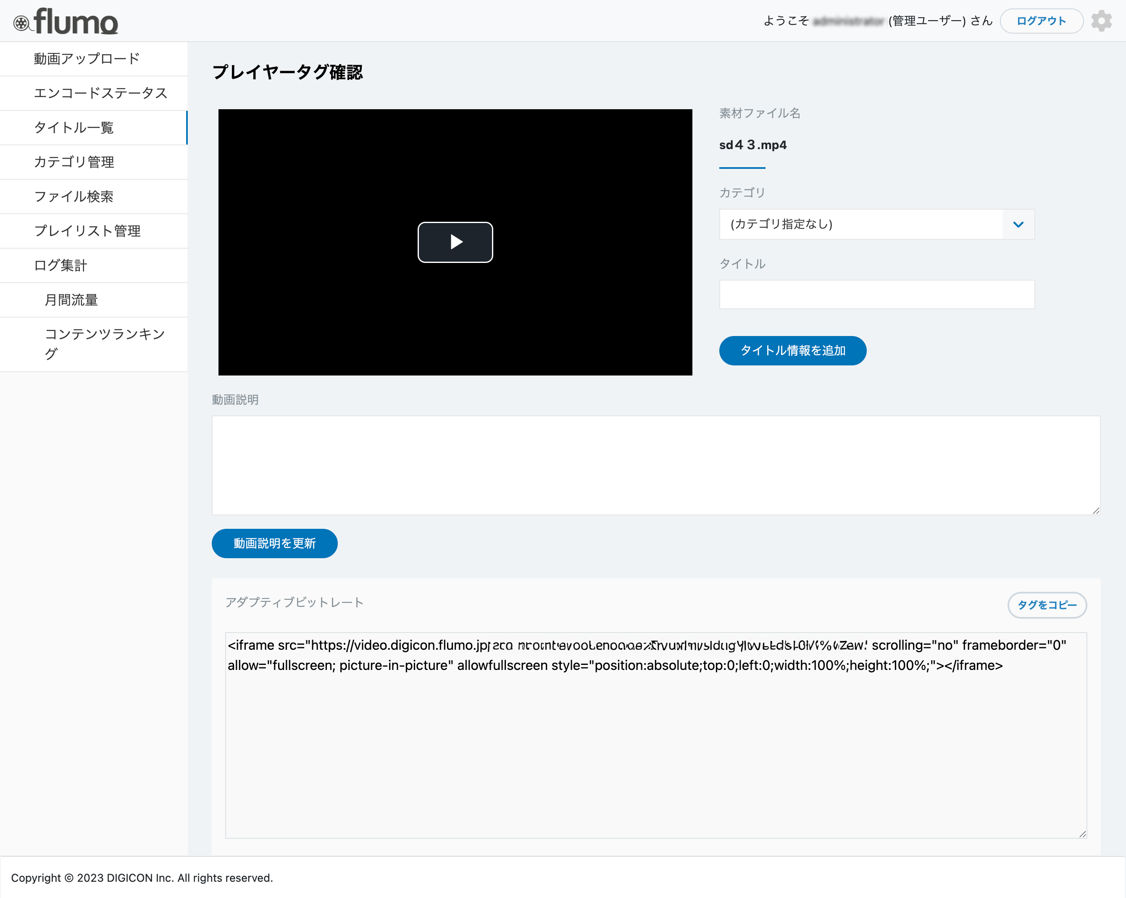Focus the タイトル input field
The image size is (1126, 898).
tap(876, 294)
